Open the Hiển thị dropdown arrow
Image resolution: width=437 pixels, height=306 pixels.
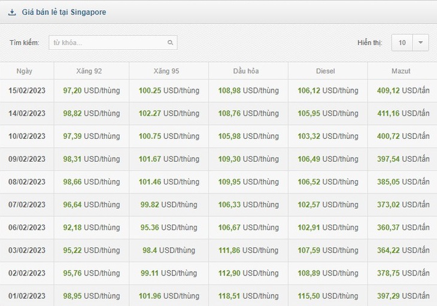click(421, 43)
